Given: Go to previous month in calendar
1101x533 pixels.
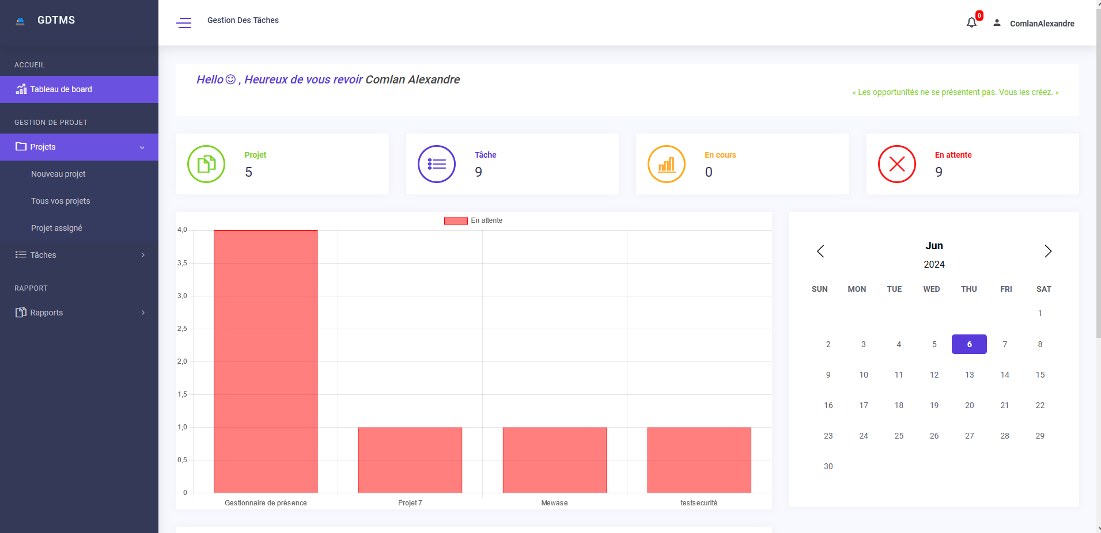Looking at the screenshot, I should click(820, 251).
